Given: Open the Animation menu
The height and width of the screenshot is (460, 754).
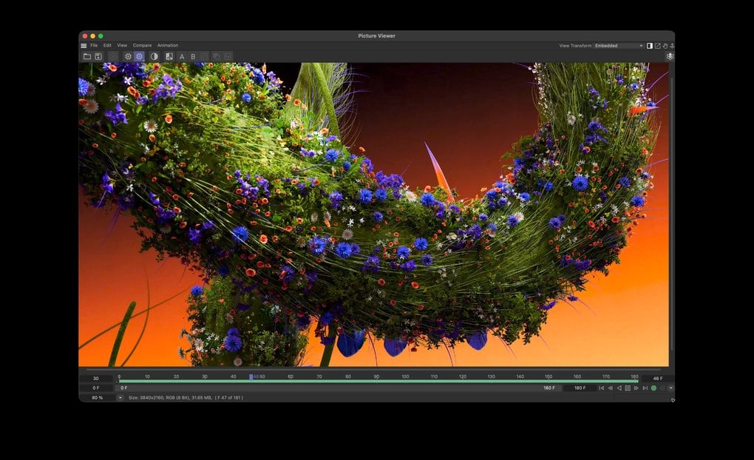Looking at the screenshot, I should click(167, 45).
